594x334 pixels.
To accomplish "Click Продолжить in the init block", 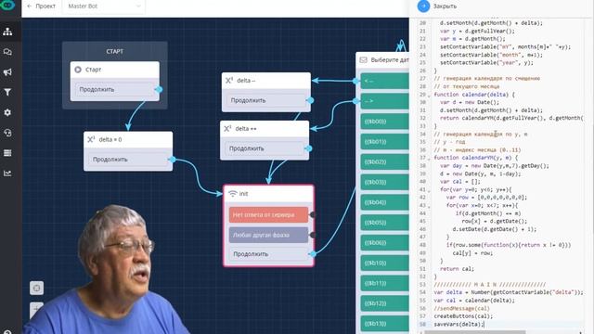I will pyautogui.click(x=268, y=254).
